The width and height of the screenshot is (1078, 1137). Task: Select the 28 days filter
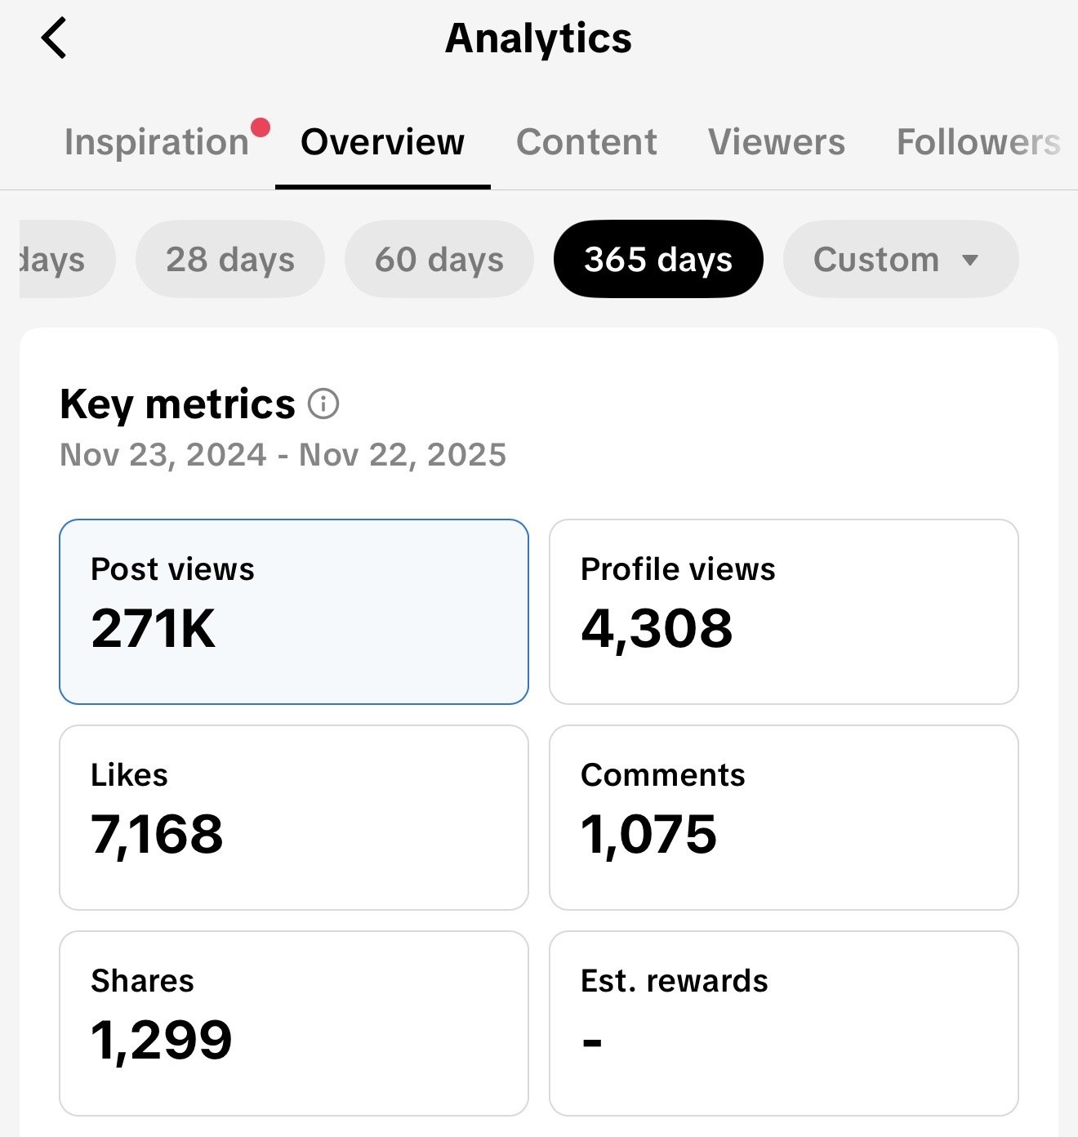230,259
